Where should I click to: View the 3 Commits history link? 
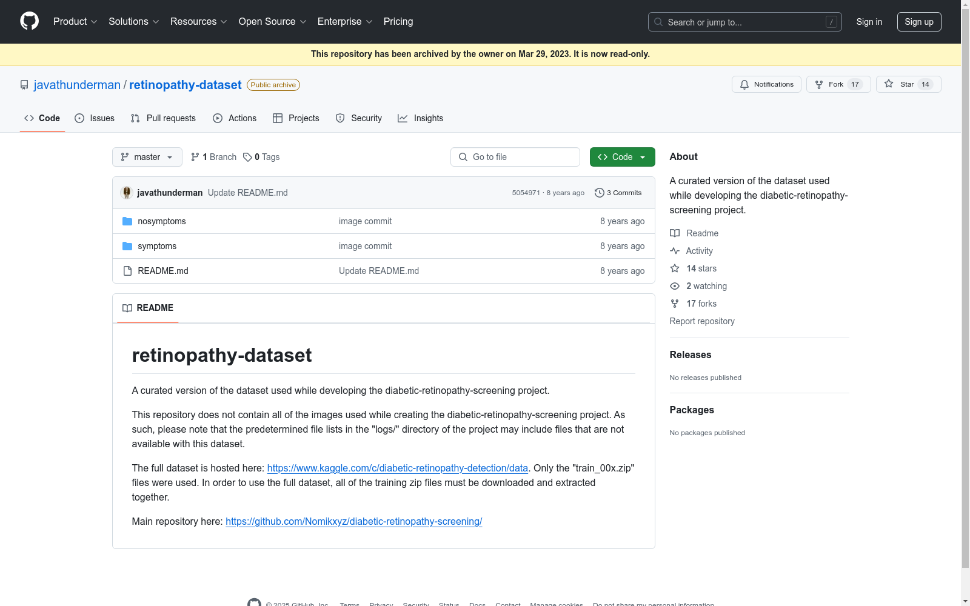[x=618, y=193]
